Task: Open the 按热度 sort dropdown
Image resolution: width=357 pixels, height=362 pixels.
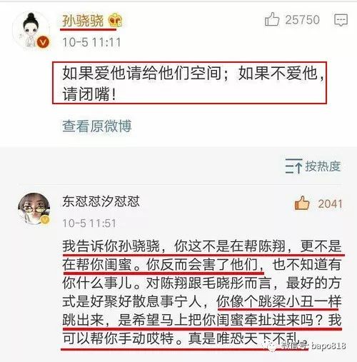Action: [x=313, y=166]
